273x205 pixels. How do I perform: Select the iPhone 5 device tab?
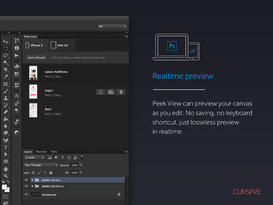pyautogui.click(x=35, y=46)
